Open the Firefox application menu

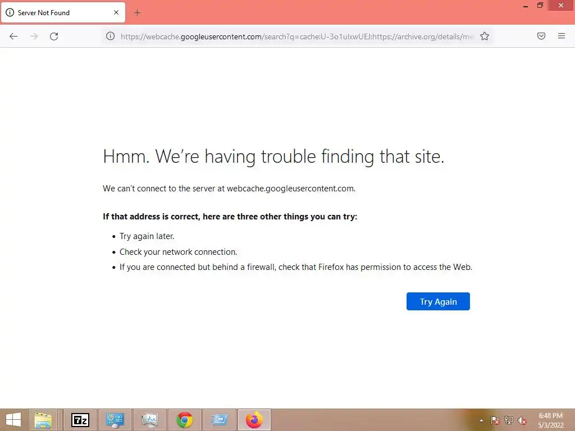pyautogui.click(x=562, y=36)
